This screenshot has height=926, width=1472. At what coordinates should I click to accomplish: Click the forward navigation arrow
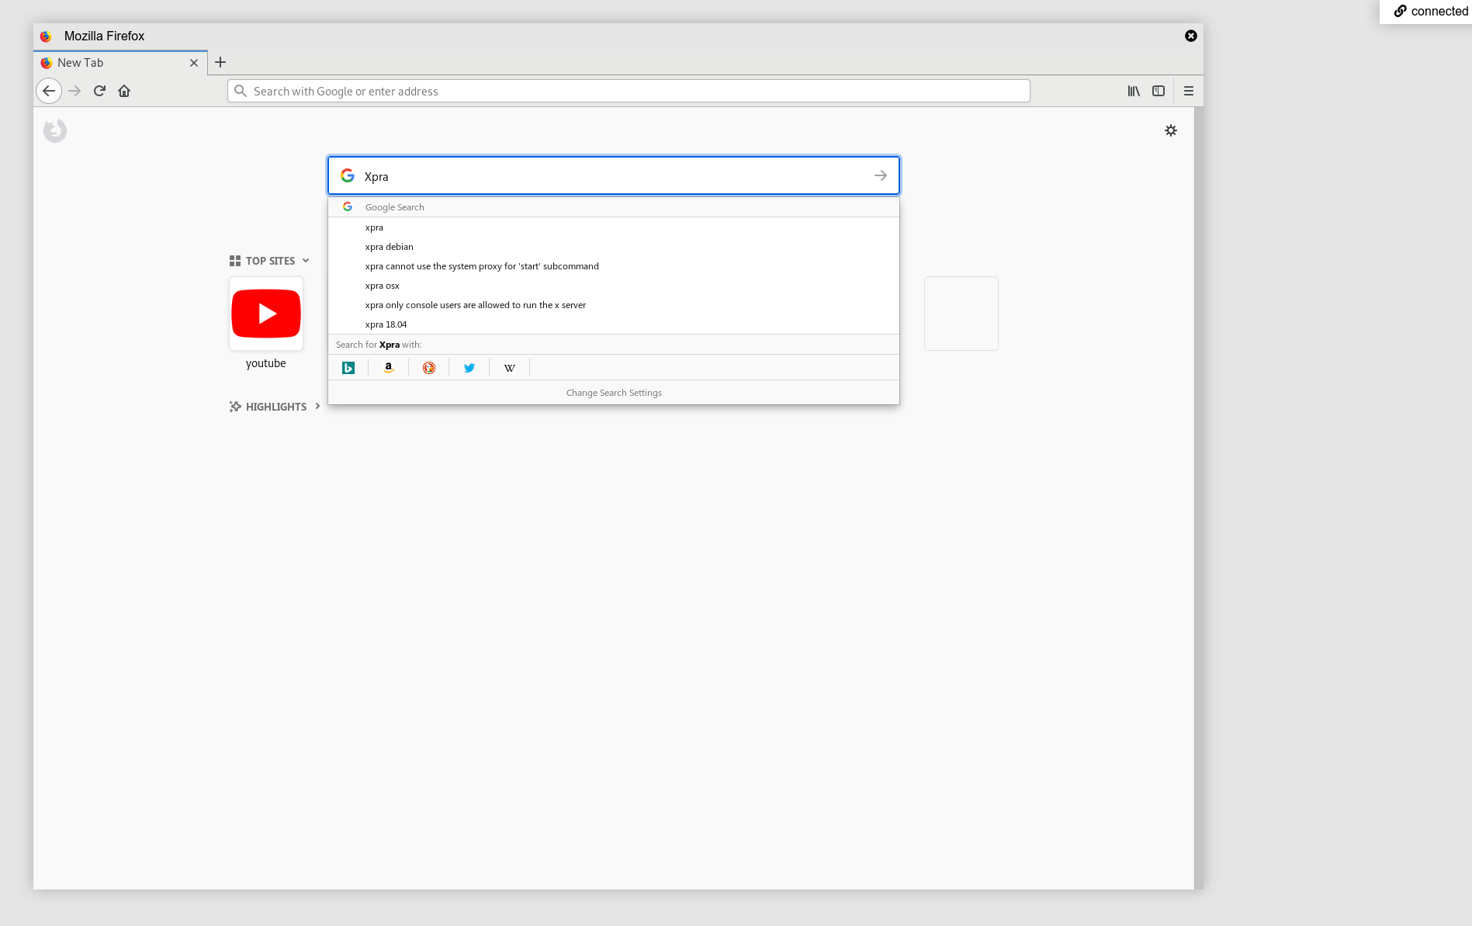74,91
